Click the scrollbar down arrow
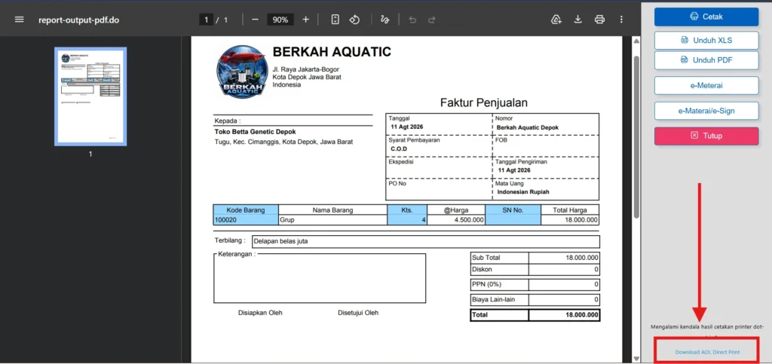The image size is (772, 364). tap(636, 359)
